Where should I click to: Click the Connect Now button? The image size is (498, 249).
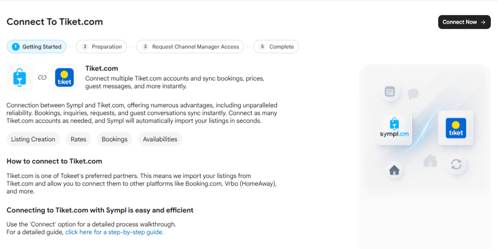[464, 22]
